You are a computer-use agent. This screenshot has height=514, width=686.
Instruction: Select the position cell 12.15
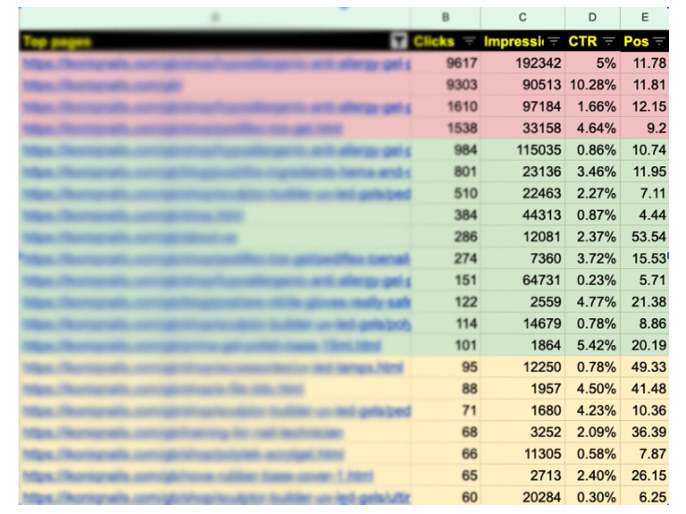pos(644,107)
